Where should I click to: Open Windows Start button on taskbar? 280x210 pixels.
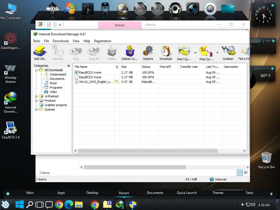[20, 205]
